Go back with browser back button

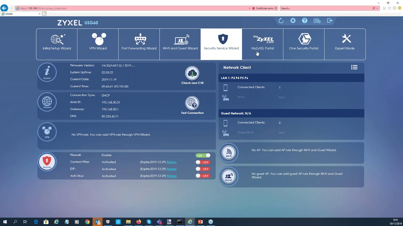[x=4, y=8]
